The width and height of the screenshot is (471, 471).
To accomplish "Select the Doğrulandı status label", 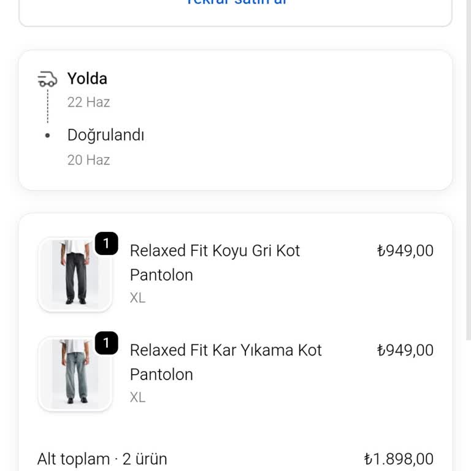I will [x=105, y=135].
